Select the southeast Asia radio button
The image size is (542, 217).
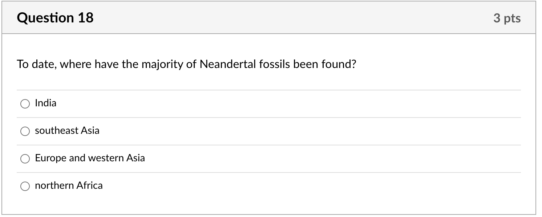[25, 131]
